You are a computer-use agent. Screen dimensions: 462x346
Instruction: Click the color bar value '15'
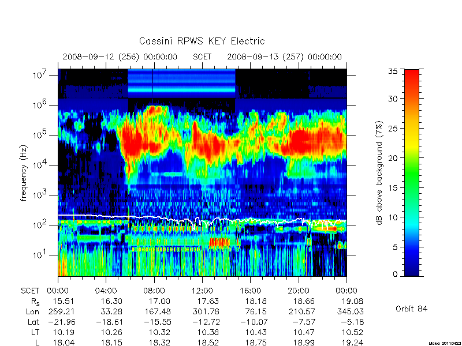pyautogui.click(x=393, y=188)
